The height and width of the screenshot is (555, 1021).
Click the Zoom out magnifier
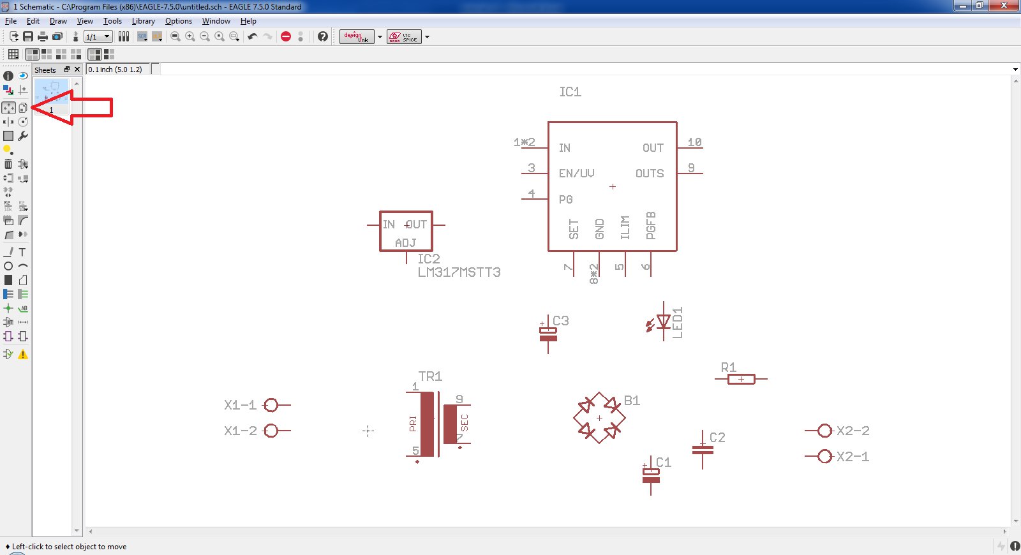205,36
